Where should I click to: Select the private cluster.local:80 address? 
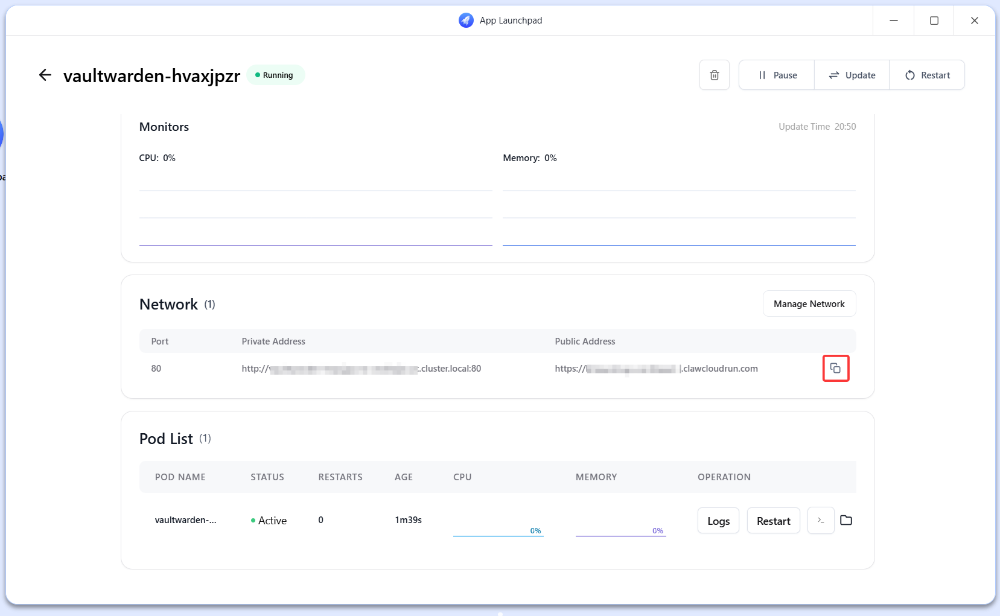tap(361, 368)
